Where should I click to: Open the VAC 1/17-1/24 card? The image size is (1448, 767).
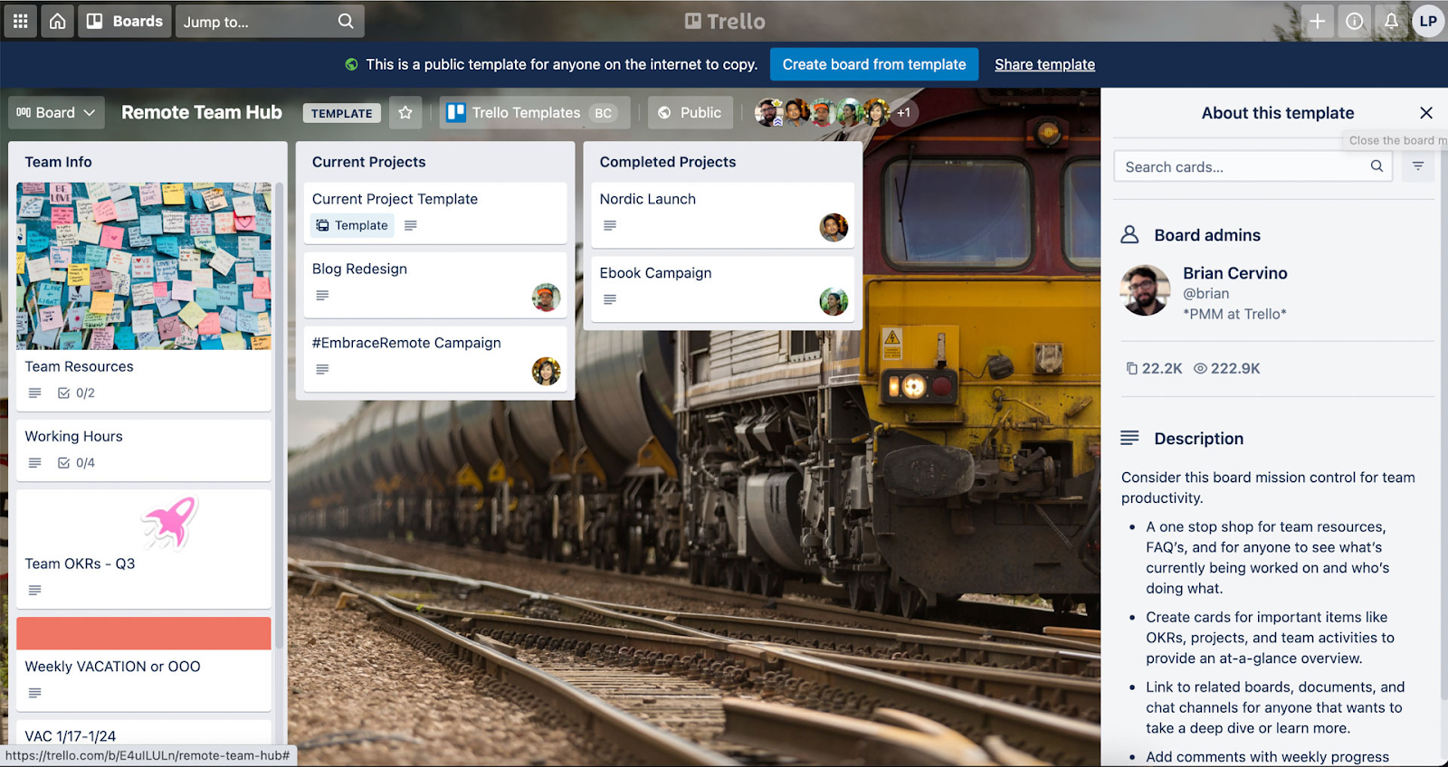click(144, 735)
